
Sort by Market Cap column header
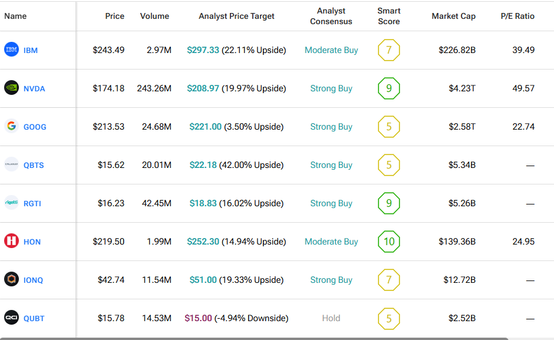(x=453, y=16)
